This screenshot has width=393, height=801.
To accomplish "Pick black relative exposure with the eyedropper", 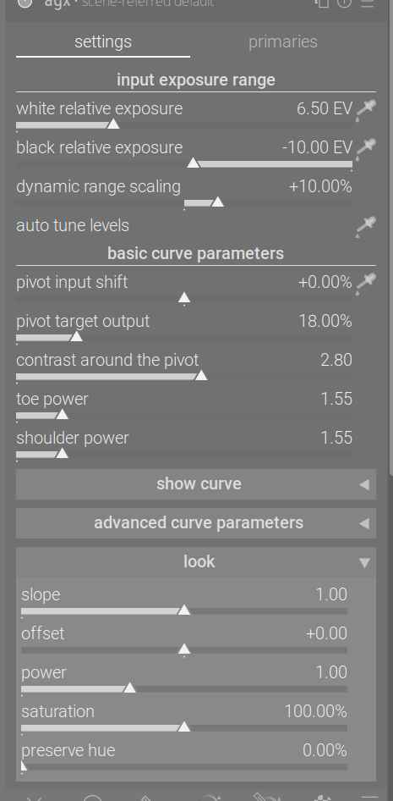I will [366, 148].
